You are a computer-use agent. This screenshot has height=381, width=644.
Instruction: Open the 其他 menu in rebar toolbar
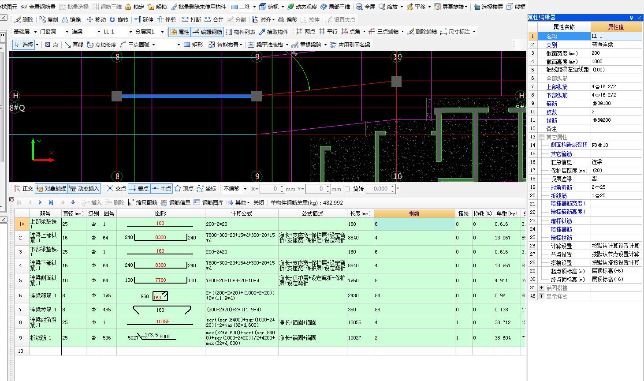pos(239,202)
